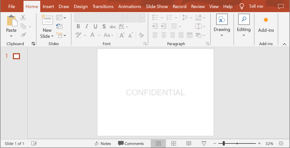Click the Tell me search box
Screen dimensions: 290x148
(x=256, y=7)
